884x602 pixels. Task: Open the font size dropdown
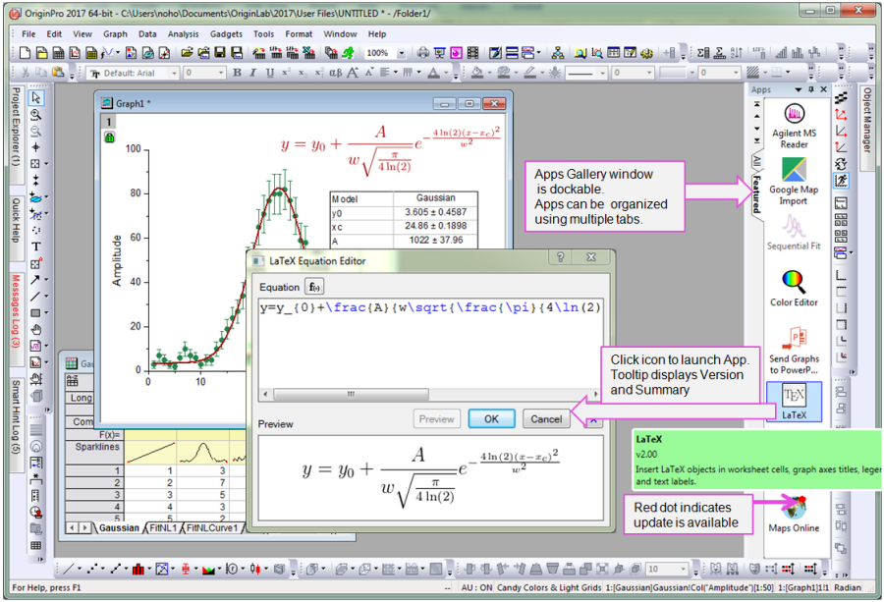click(220, 73)
